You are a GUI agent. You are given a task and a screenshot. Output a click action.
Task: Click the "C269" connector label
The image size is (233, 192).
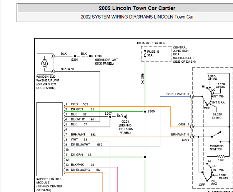[x=185, y=140]
